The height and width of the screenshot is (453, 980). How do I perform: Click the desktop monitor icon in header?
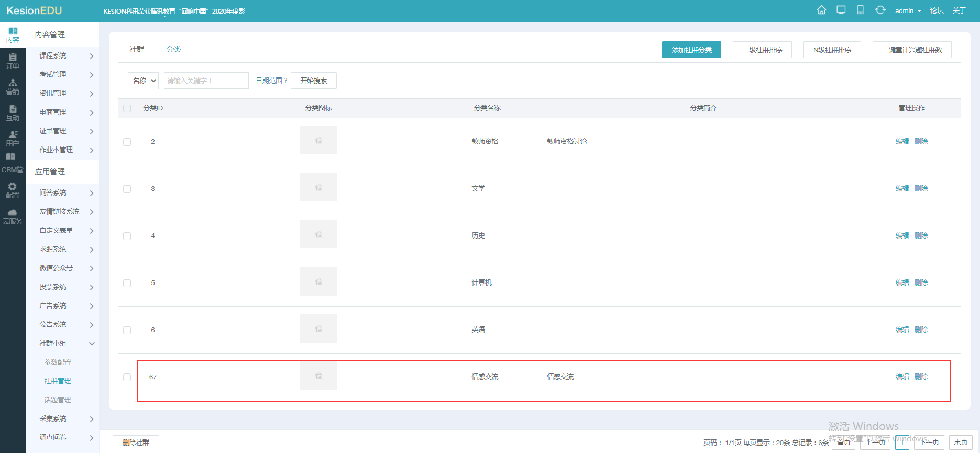[841, 10]
